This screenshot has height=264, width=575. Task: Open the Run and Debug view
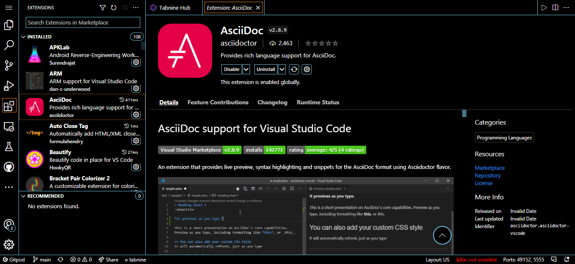point(9,86)
